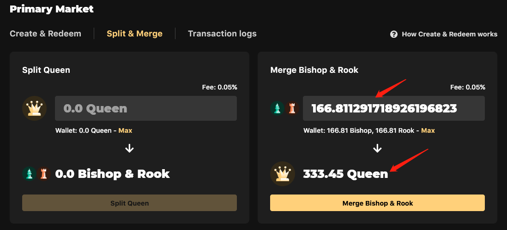The image size is (507, 230).
Task: Switch to the Create & Redeem tab
Action: coord(45,34)
